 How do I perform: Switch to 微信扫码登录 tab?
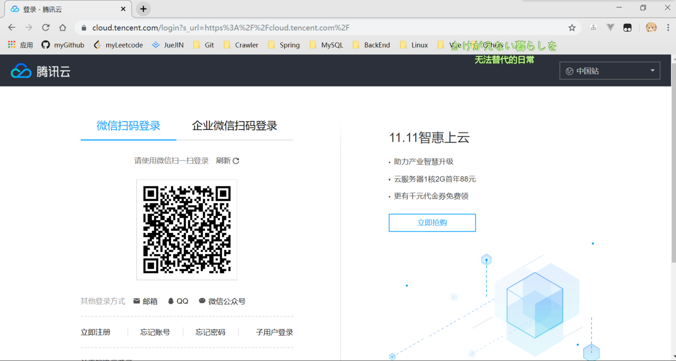click(x=128, y=126)
